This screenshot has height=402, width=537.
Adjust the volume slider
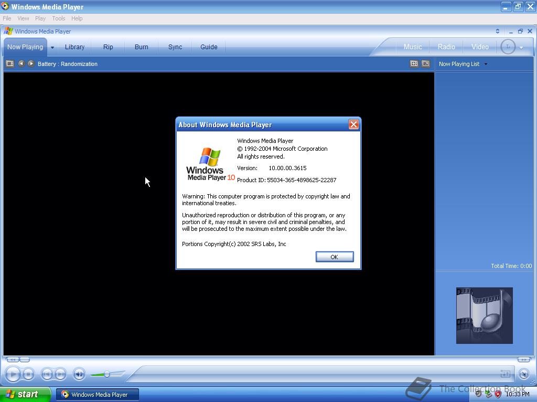click(x=107, y=374)
